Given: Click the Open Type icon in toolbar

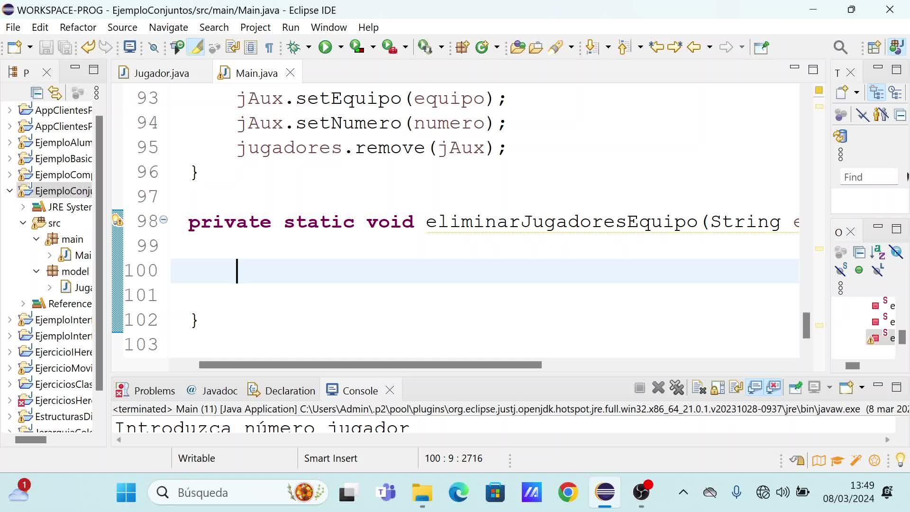Looking at the screenshot, I should (518, 47).
